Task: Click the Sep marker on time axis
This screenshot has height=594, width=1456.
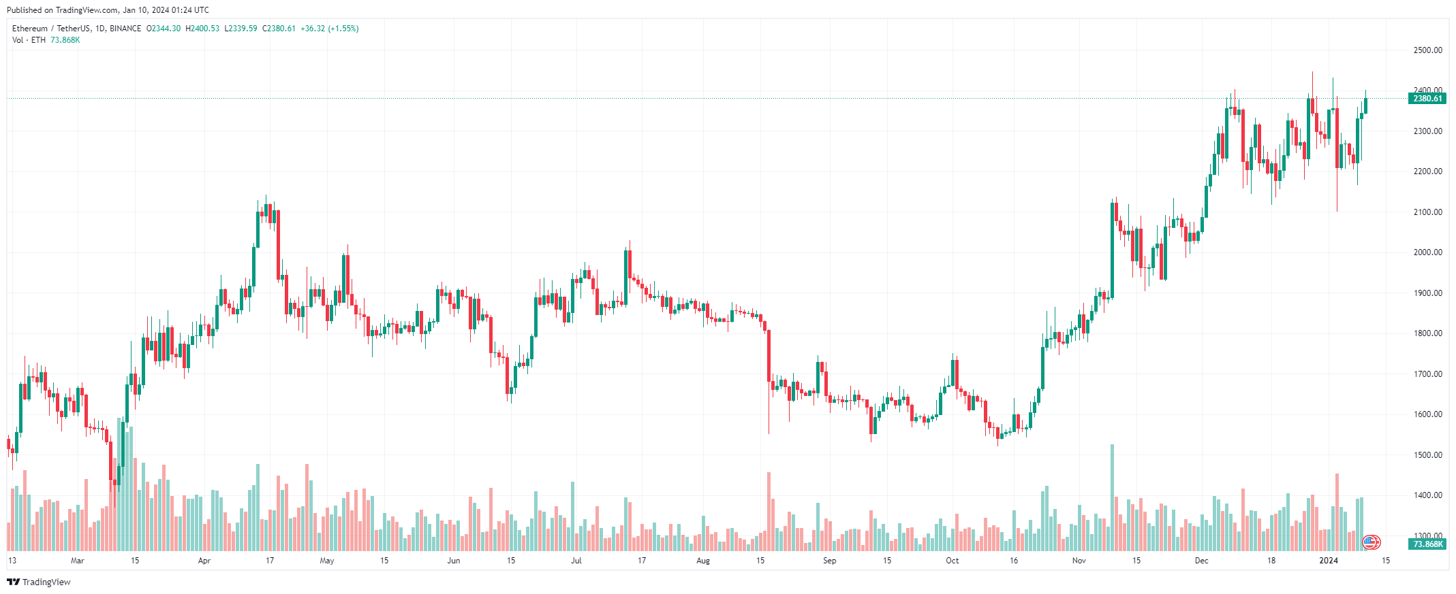Action: (829, 561)
